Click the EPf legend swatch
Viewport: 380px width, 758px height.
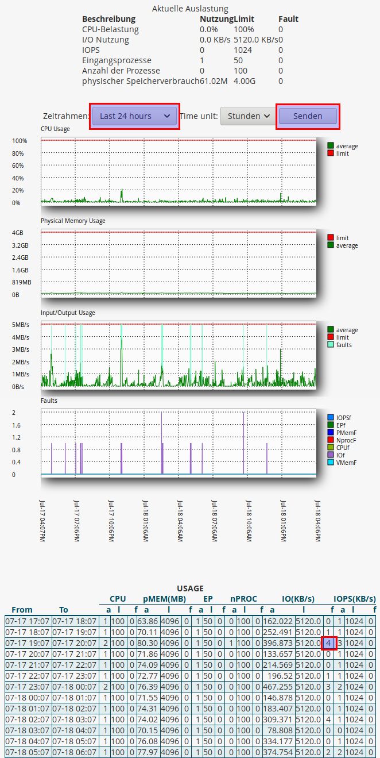click(x=331, y=425)
